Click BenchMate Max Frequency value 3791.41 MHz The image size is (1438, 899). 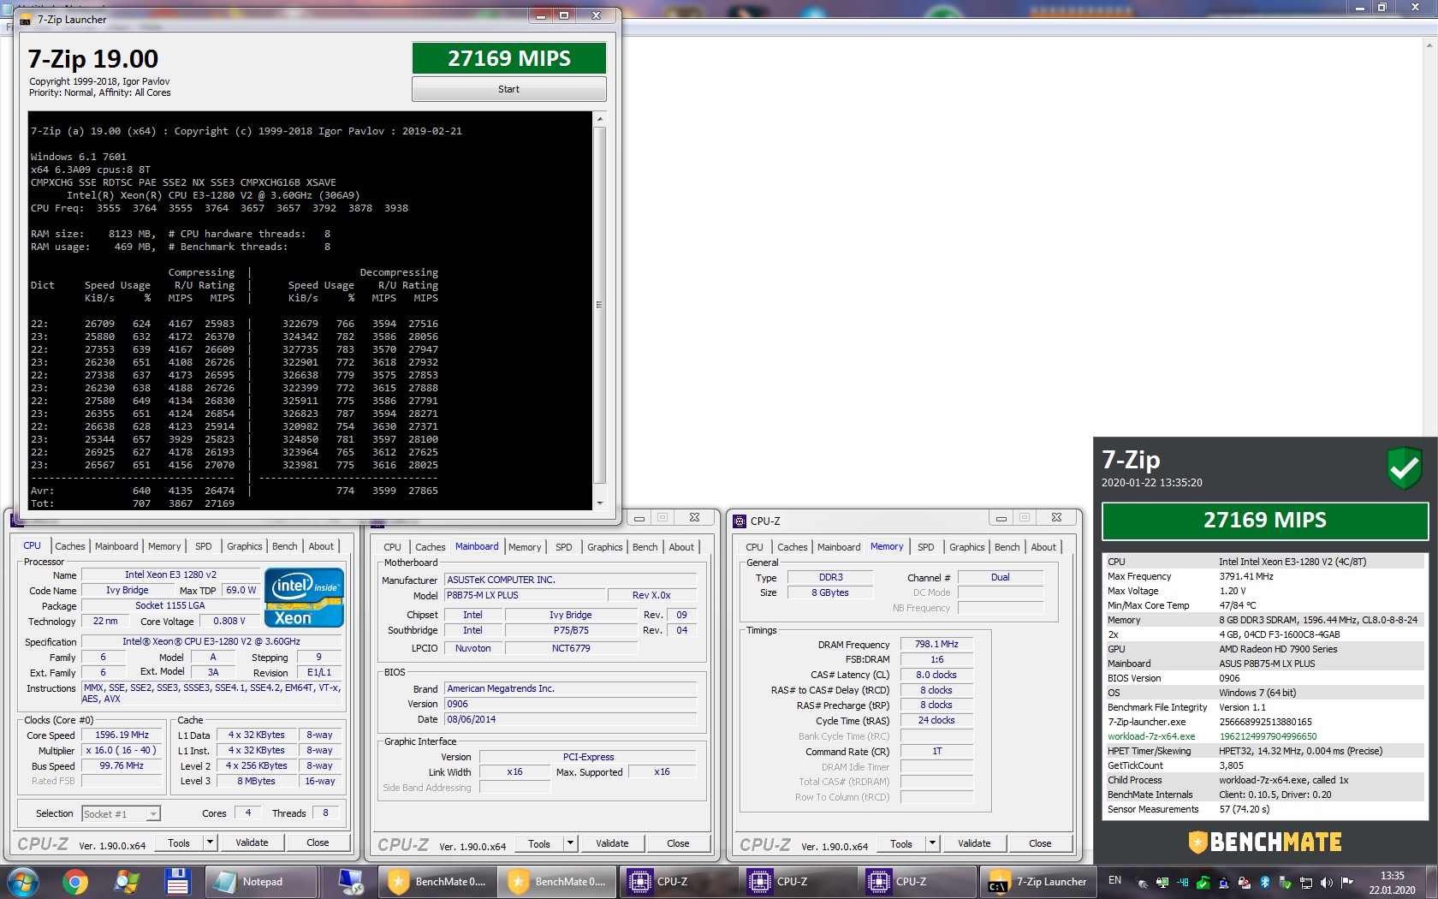(1245, 576)
